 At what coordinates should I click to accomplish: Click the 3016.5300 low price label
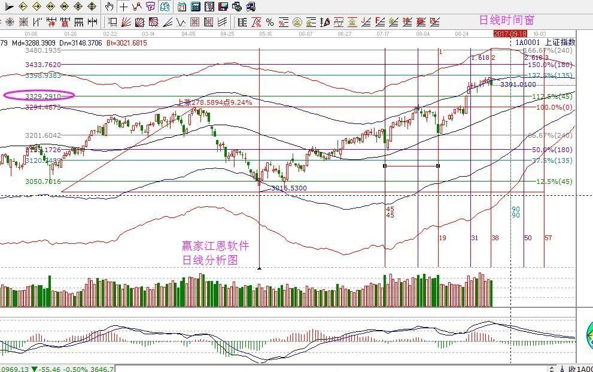[x=289, y=188]
